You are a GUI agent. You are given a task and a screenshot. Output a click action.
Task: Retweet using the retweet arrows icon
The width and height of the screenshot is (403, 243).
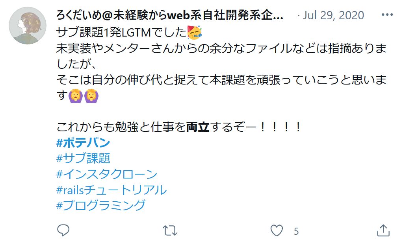[x=170, y=230]
